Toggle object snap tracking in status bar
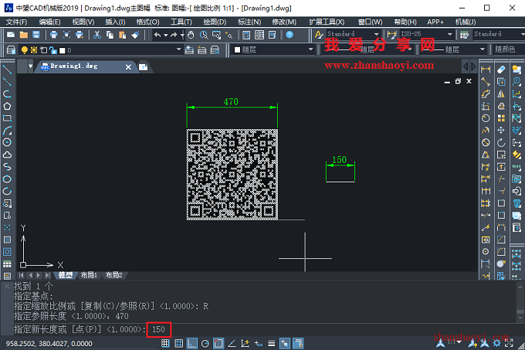The image size is (525, 350). coord(232,343)
